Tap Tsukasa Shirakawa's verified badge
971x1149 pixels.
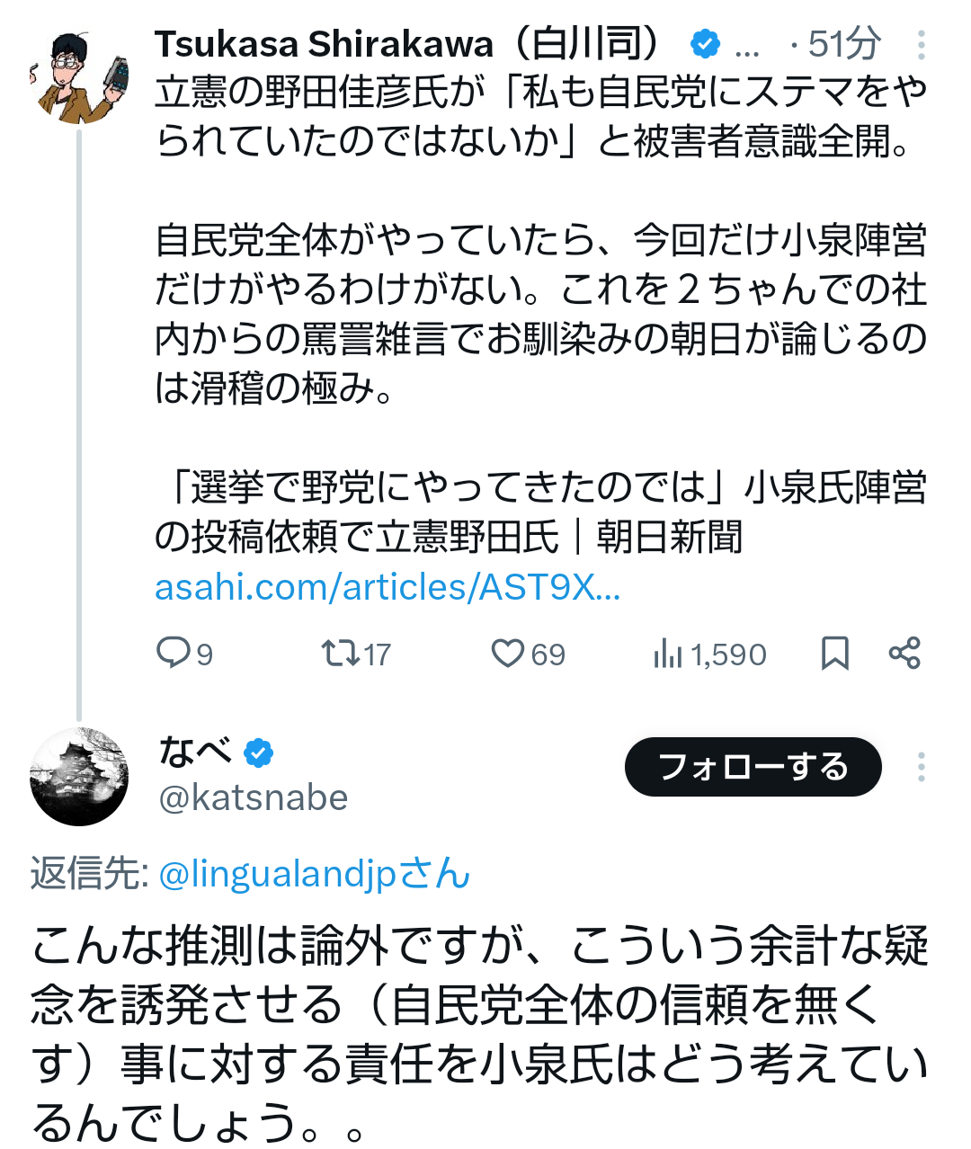706,44
